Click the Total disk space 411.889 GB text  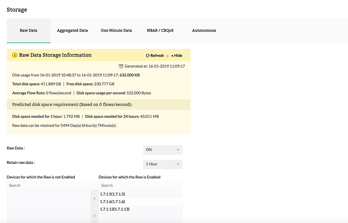[37, 84]
